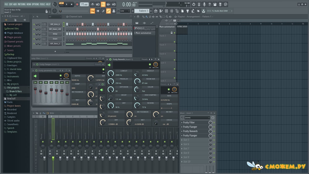Open Fruity Reeverb plugin menu arrow

(108, 59)
